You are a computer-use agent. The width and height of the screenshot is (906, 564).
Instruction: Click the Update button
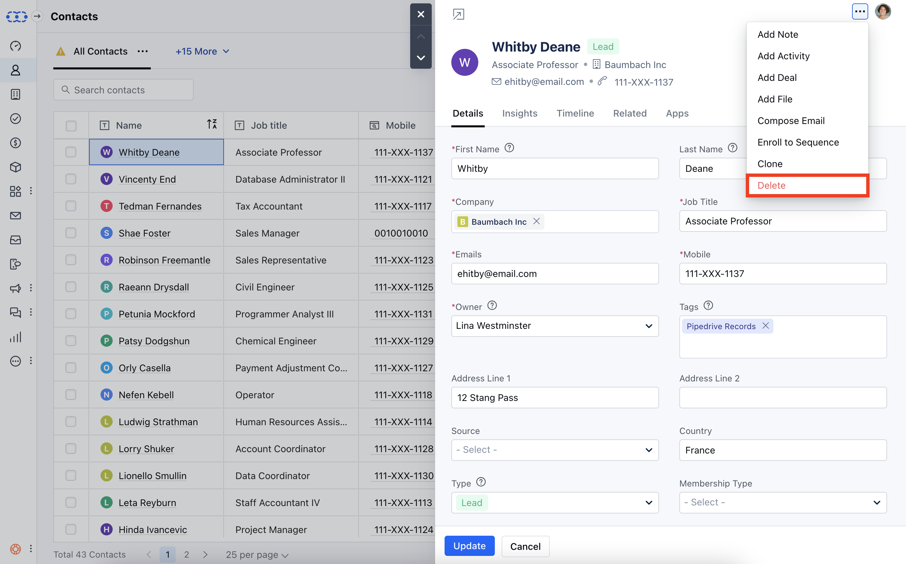[x=469, y=546]
